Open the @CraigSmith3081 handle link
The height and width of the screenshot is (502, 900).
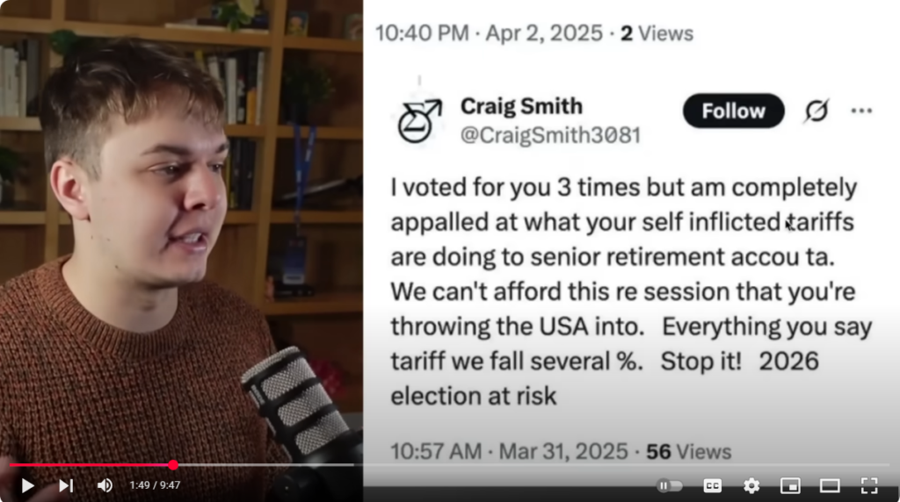tap(550, 135)
